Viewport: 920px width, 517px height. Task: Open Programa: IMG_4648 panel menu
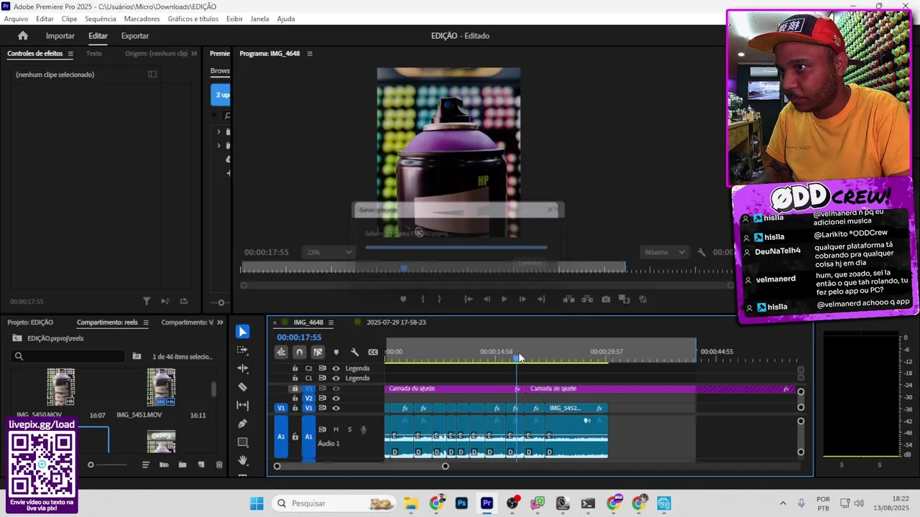[310, 54]
